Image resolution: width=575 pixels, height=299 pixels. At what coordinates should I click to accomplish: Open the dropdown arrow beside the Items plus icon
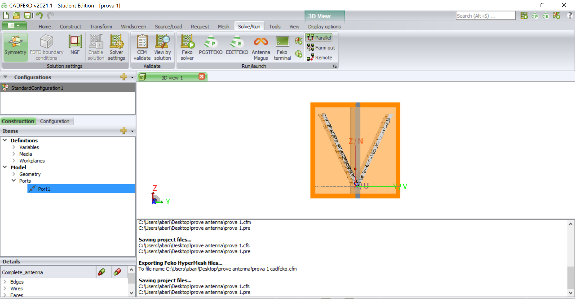click(x=132, y=131)
